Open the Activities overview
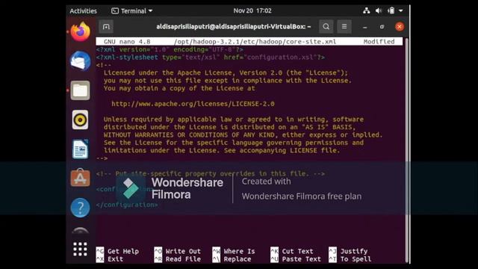Image resolution: width=478 pixels, height=269 pixels. pos(83,11)
